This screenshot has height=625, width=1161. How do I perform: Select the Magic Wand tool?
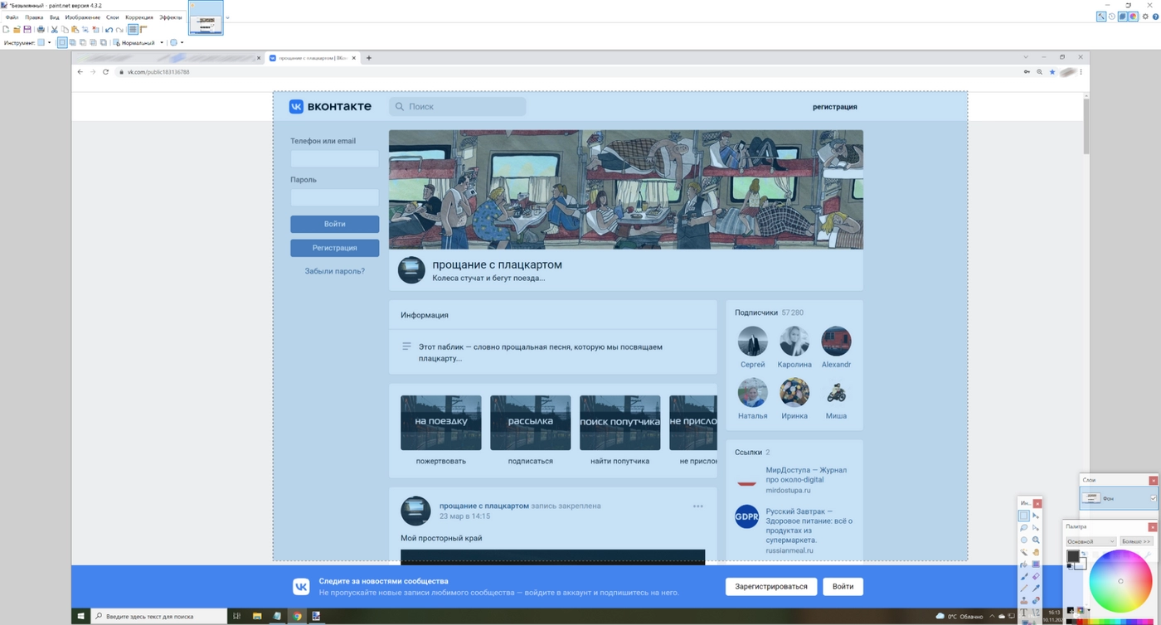[x=1024, y=552]
